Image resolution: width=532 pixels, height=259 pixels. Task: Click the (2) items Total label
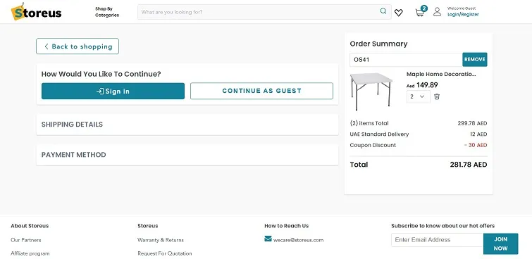[x=369, y=123]
